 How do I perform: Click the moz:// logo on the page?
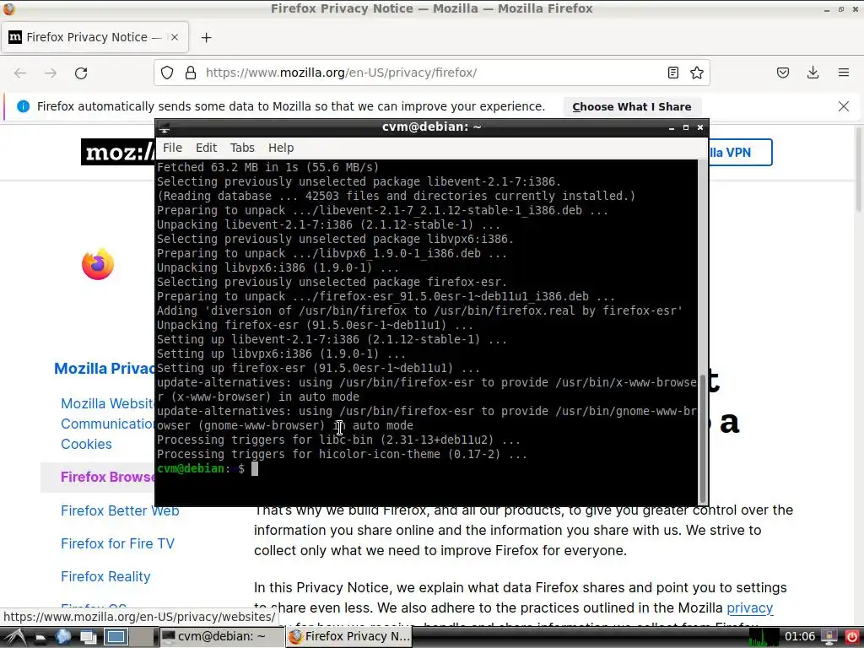pos(118,152)
